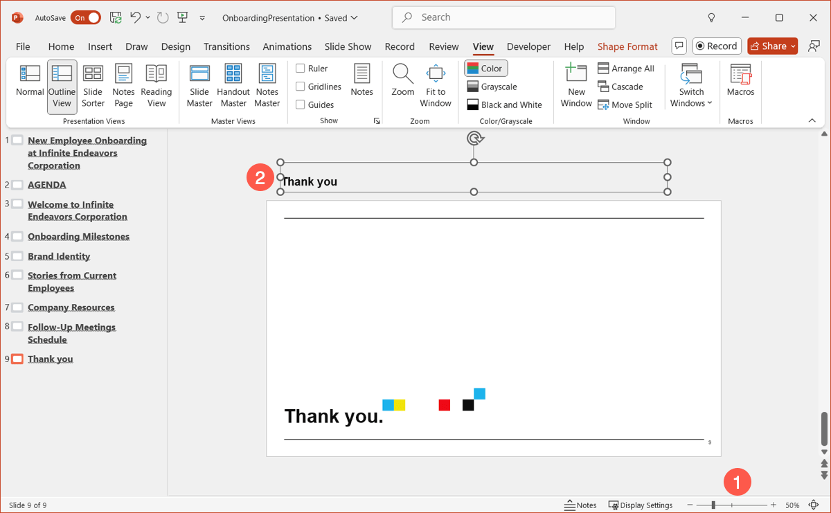Fit slide to current window icon
831x513 pixels.
coord(814,505)
